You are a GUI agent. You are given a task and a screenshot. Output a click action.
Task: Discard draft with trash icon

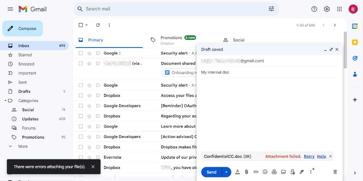click(335, 172)
